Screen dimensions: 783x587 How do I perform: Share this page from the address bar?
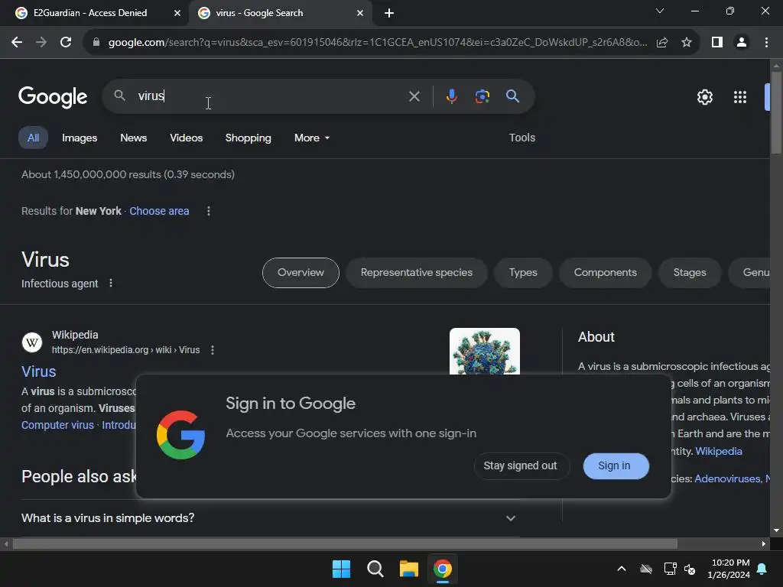(662, 43)
